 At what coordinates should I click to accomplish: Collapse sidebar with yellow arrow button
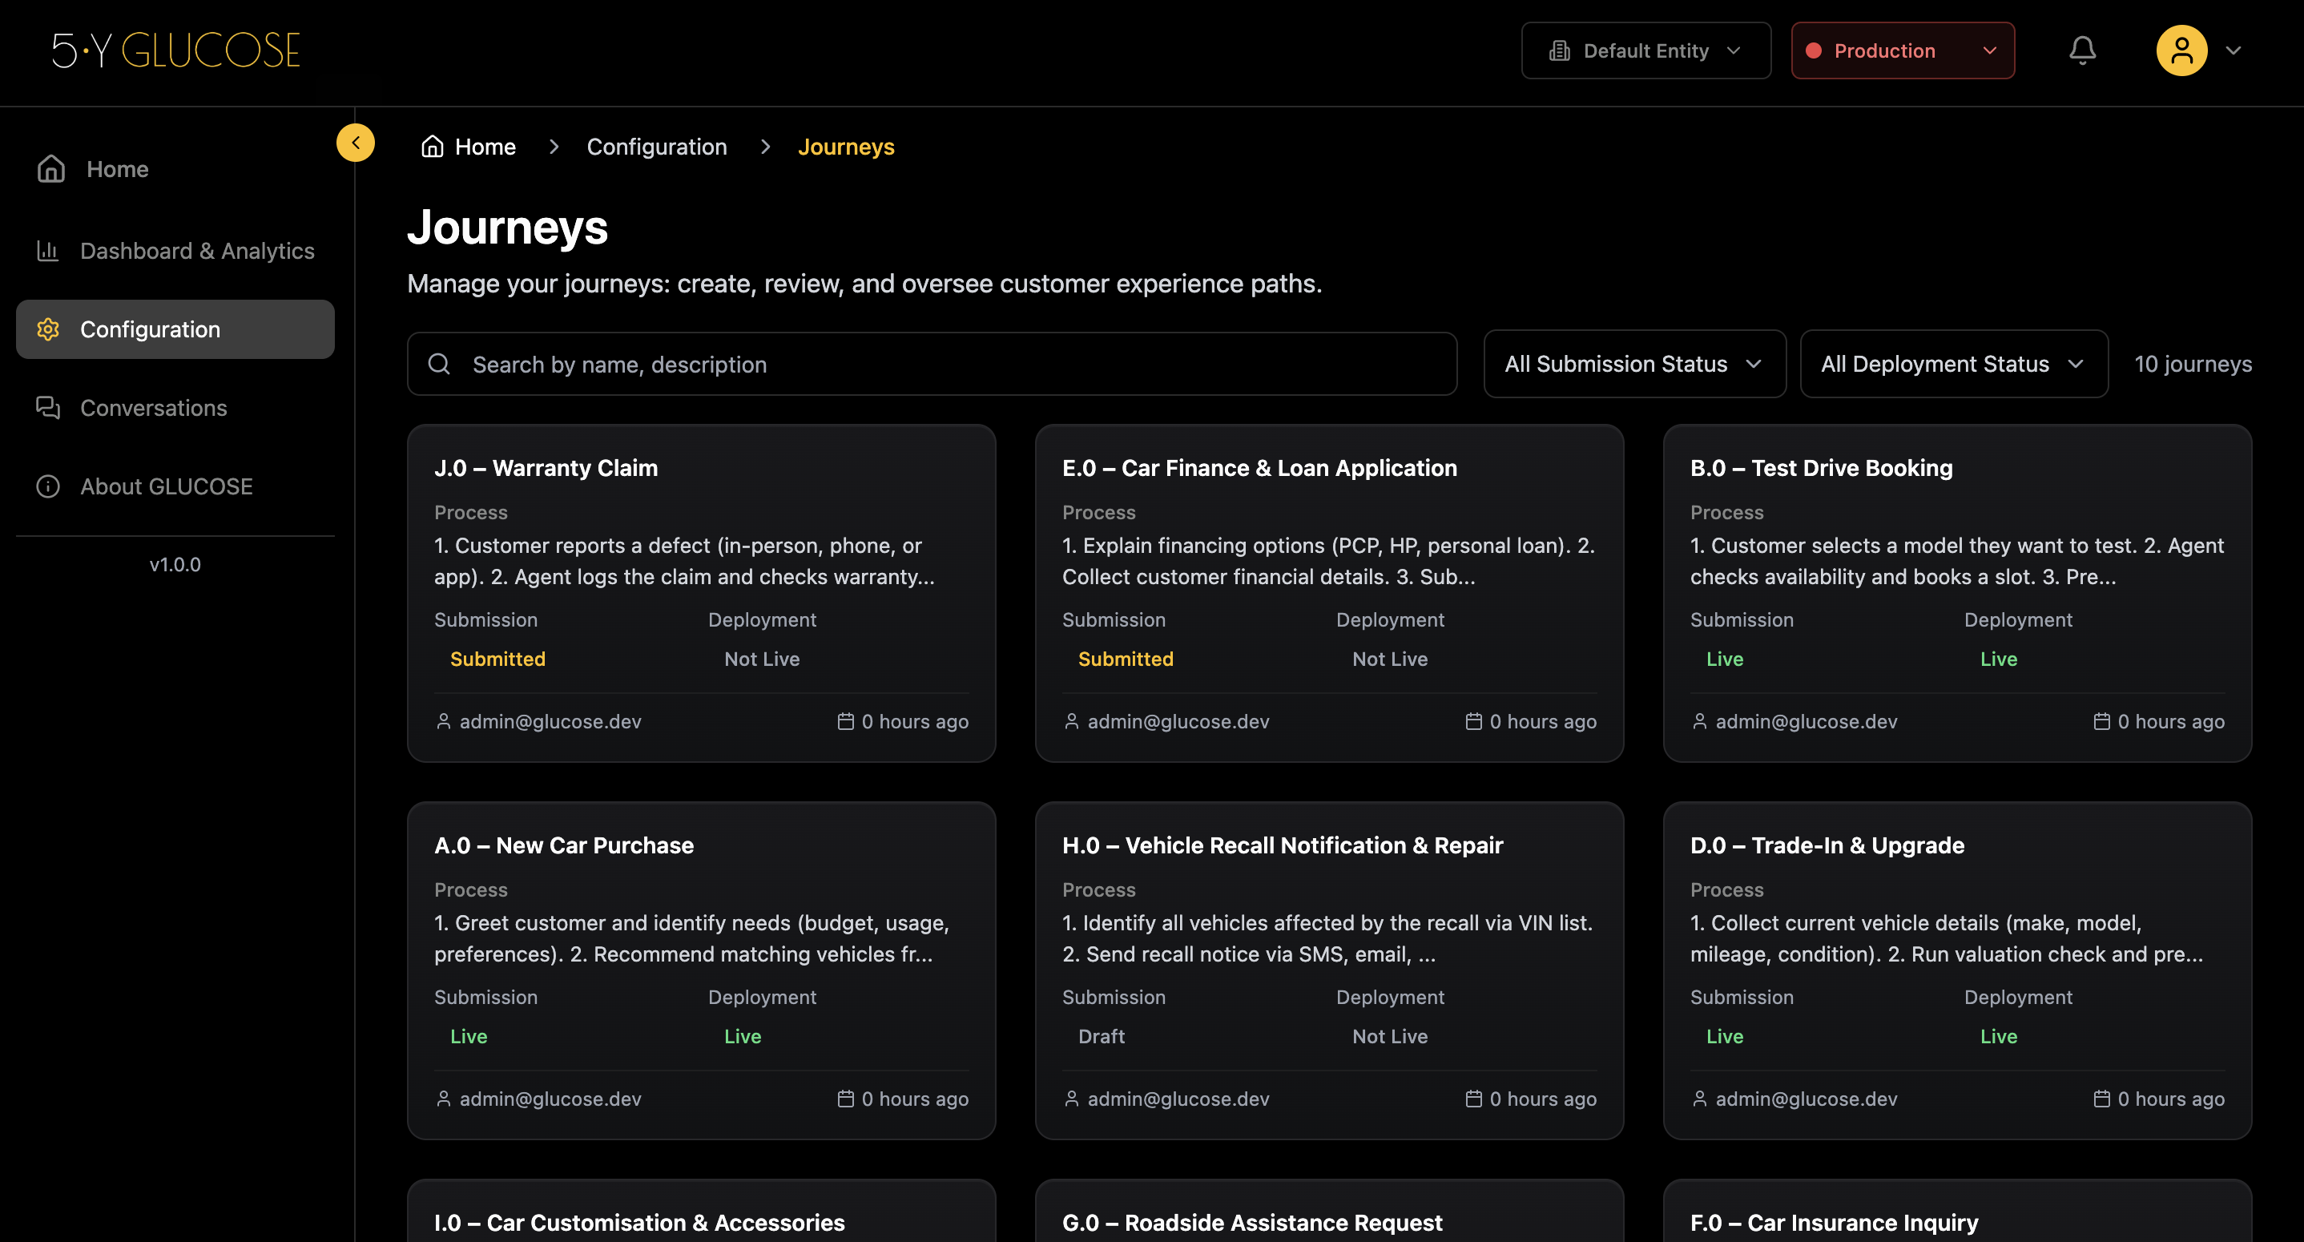coord(355,143)
